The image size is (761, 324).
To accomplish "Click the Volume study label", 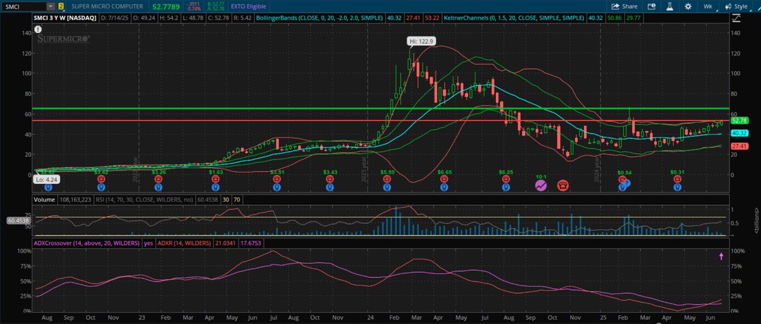I will 44,199.
